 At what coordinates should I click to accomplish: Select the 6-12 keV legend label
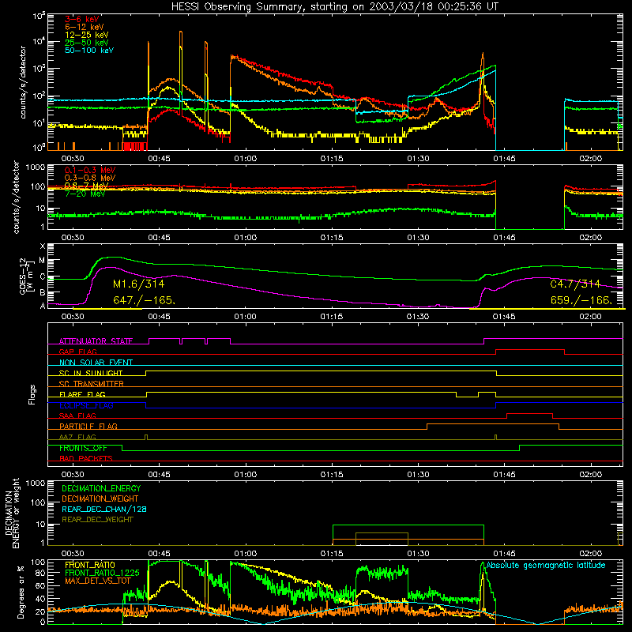(85, 27)
